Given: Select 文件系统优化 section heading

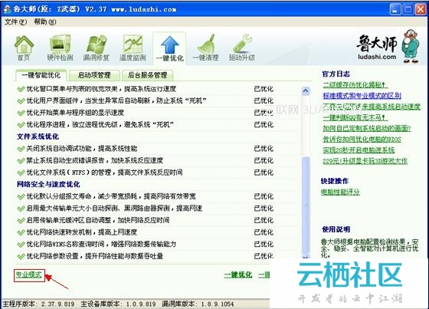Looking at the screenshot, I should coord(38,136).
